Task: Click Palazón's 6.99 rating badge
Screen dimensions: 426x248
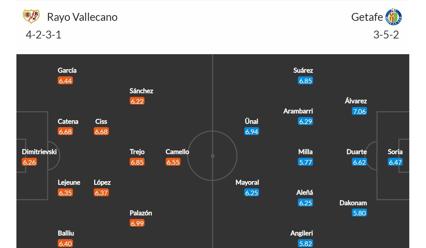Action: pyautogui.click(x=137, y=223)
